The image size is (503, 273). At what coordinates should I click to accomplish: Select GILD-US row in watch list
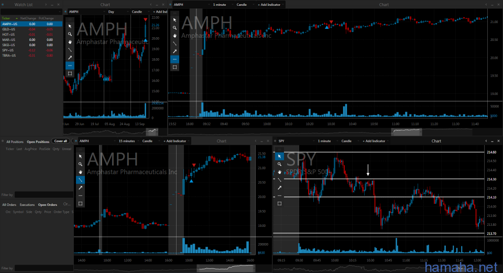31,29
